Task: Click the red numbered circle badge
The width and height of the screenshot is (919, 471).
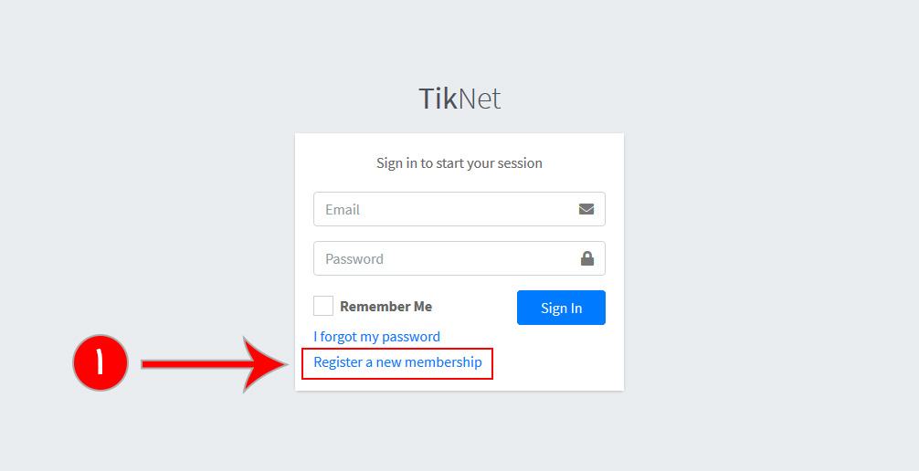Action: 100,363
